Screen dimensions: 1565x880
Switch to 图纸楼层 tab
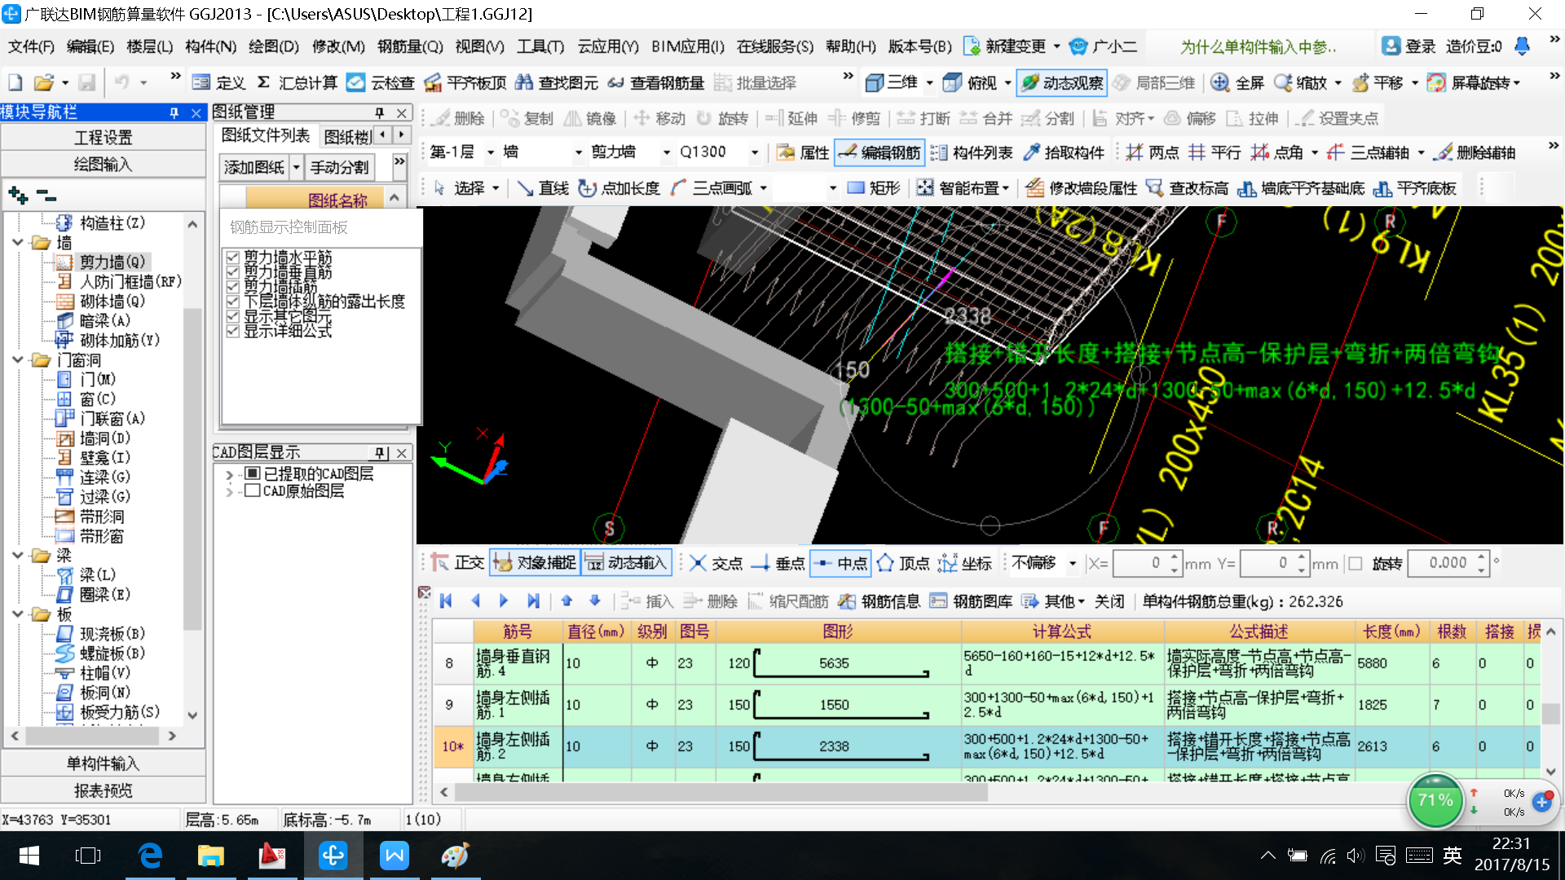tap(347, 136)
